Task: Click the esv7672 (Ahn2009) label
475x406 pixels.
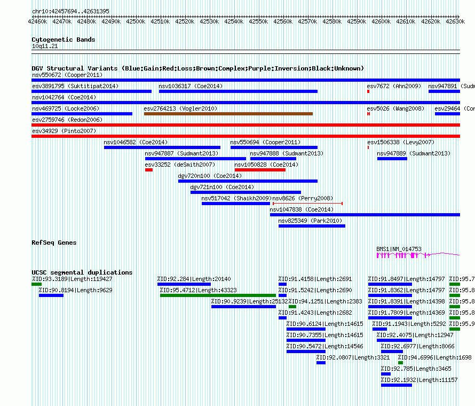Action: pyautogui.click(x=394, y=86)
